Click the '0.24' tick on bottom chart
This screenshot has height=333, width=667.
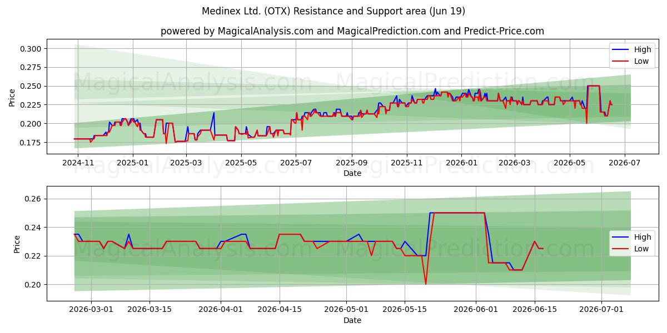33,228
